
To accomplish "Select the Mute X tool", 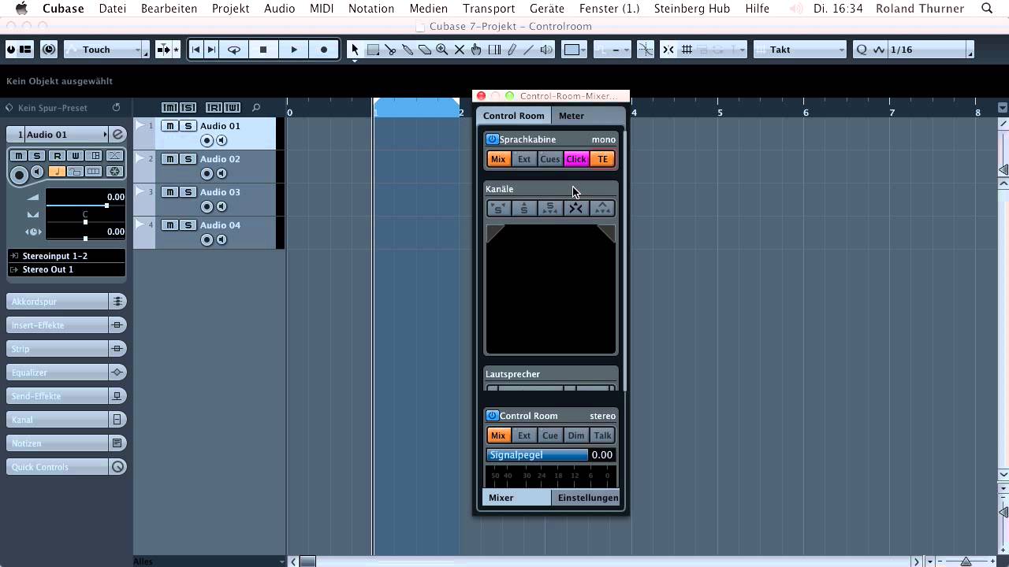I will click(x=460, y=50).
